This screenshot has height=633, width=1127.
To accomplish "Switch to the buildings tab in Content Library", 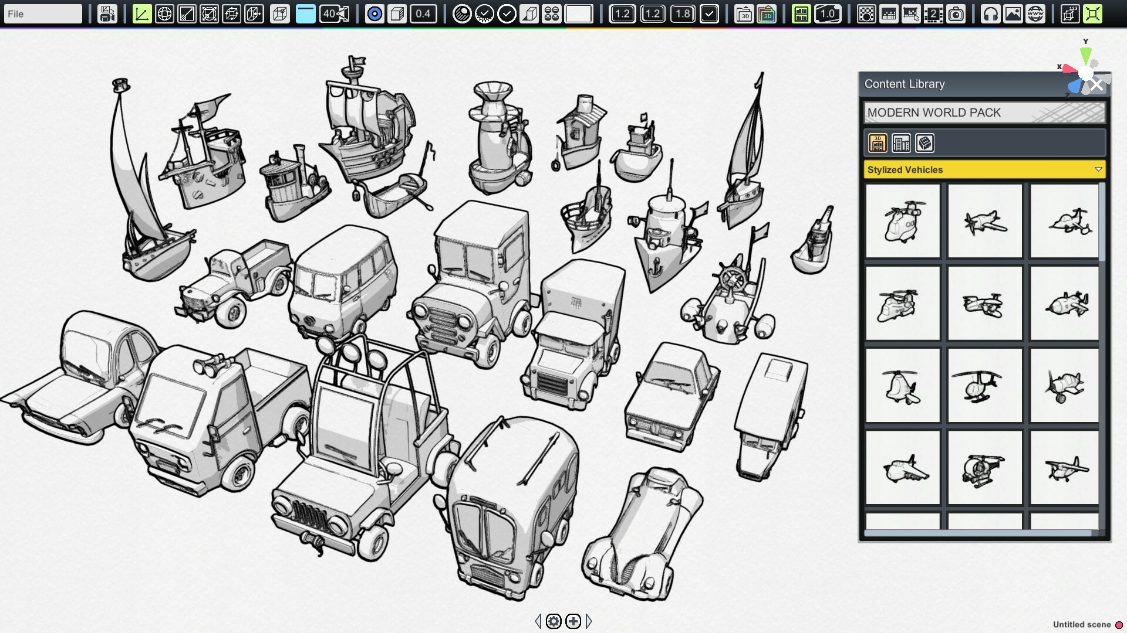I will coord(902,143).
